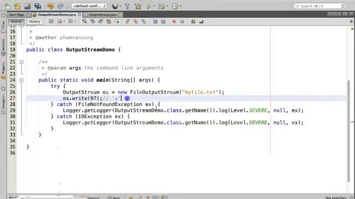Image resolution: width=355 pixels, height=199 pixels.
Task: Click the Build Project hammer icon
Action: (128, 6)
